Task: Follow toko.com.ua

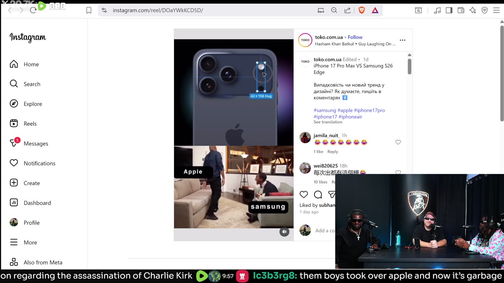Action: coord(355,37)
